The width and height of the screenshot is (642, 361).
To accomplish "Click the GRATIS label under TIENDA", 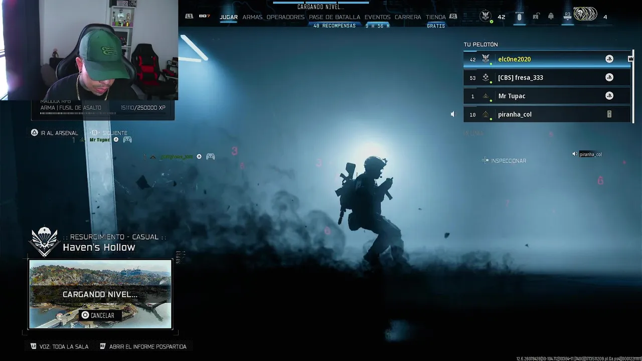I will 436,26.
